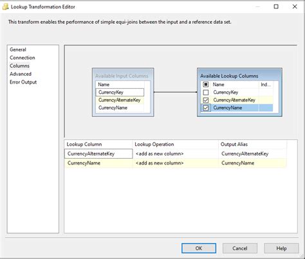Open Lookup Operation for CurrencyName row
Screen dimensions: 305x259
click(x=176, y=163)
